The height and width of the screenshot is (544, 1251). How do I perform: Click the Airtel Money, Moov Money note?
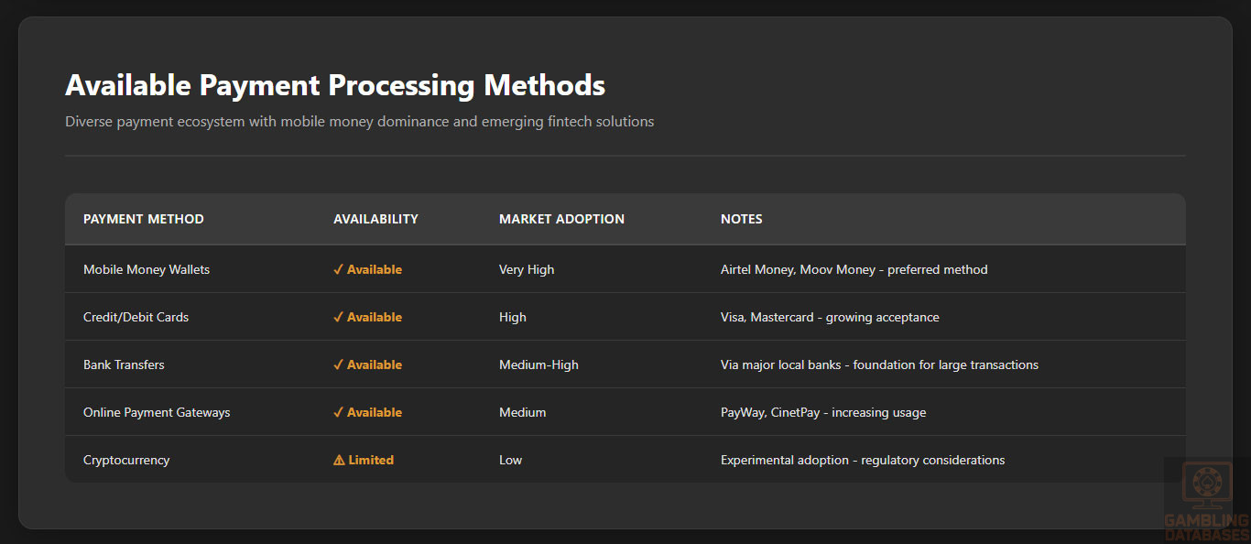854,269
